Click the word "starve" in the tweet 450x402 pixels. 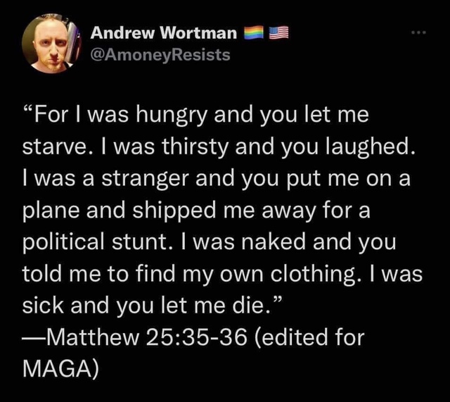[x=53, y=147]
